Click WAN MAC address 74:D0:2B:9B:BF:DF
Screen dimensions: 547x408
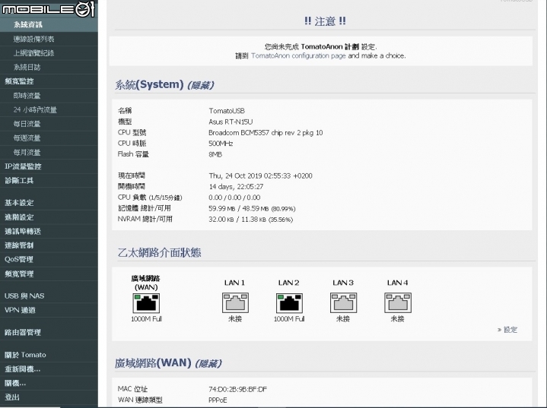(x=238, y=390)
